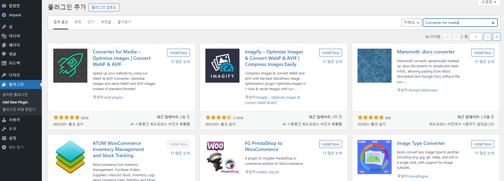Open 사용자 users icon
The height and width of the screenshot is (181, 504).
coord(4,120)
